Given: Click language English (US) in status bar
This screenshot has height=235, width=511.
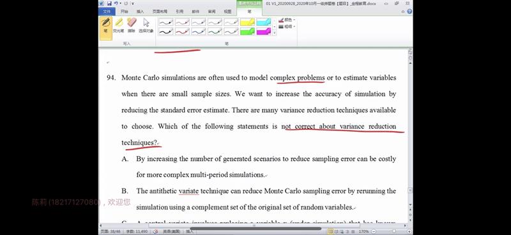Looking at the screenshot, I should (171, 232).
